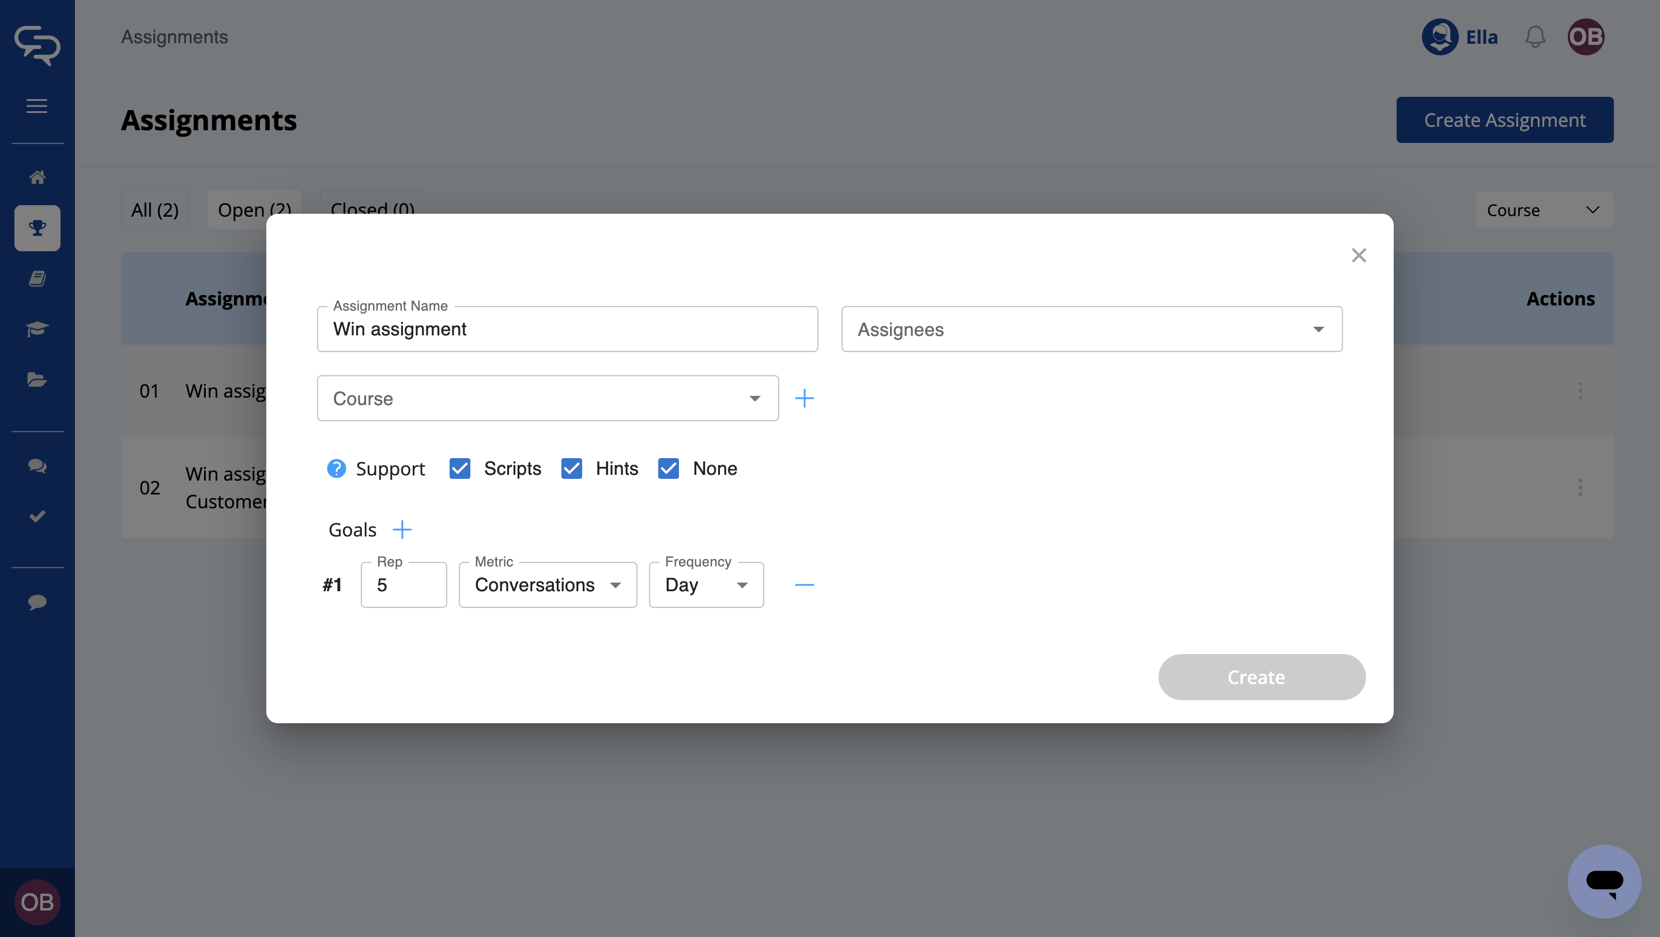
Task: Click the Support help question icon
Action: [337, 468]
